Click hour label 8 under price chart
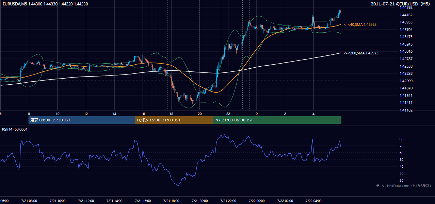Viewport: 435px width, 204px height. (x=29, y=114)
